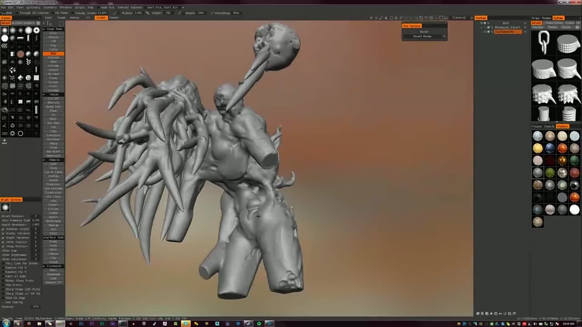The width and height of the screenshot is (582, 327).
Task: Disable the Use Spacing checkbox
Action: [3, 302]
